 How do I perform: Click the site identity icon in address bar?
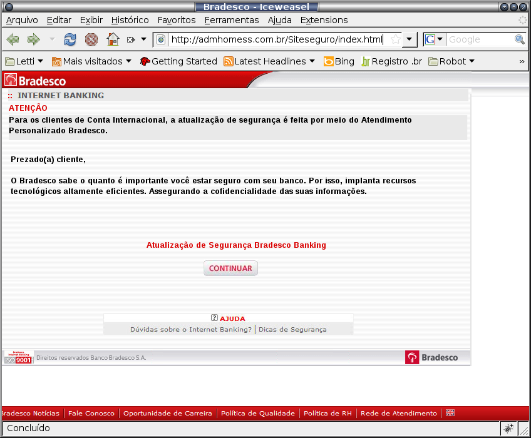tap(161, 39)
